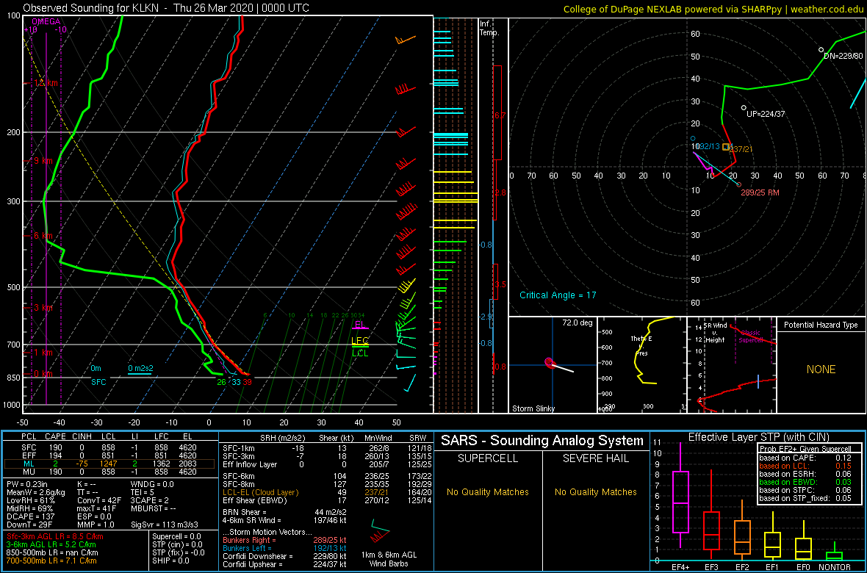Click the 'Bunkers Right = 289/25 kt' line

click(x=284, y=539)
